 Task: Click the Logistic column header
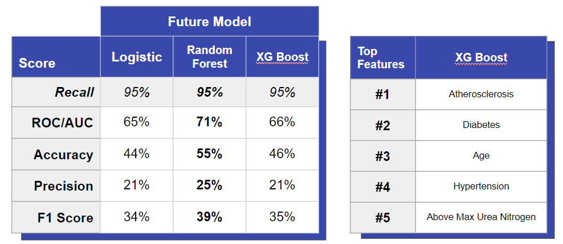click(137, 57)
